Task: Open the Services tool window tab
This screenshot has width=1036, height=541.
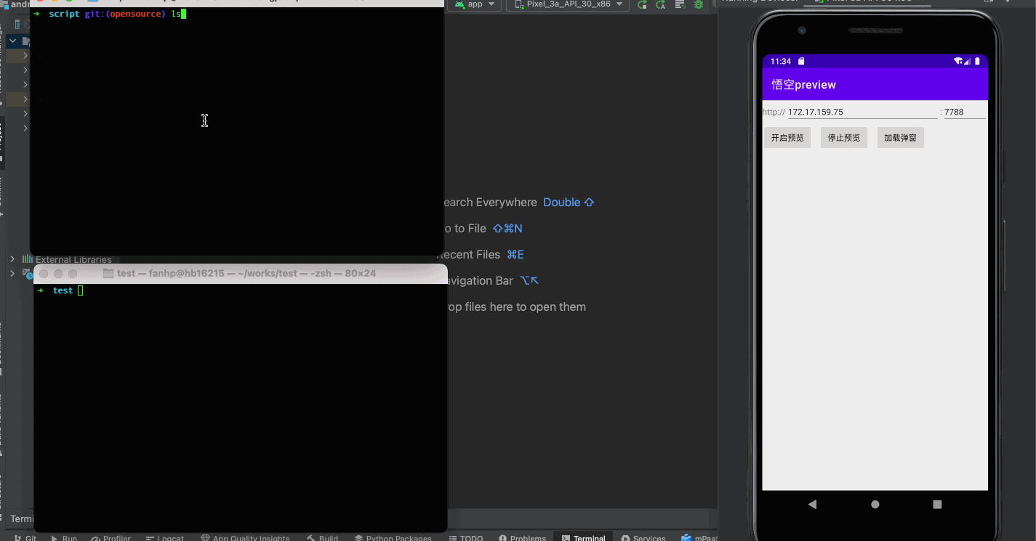Action: tap(643, 538)
